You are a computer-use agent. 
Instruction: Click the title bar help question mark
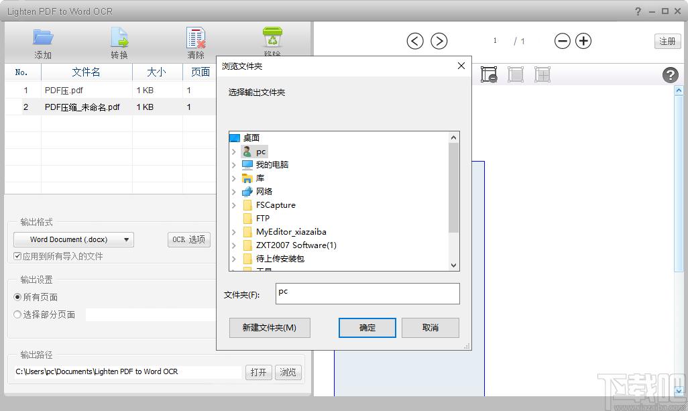[x=638, y=11]
